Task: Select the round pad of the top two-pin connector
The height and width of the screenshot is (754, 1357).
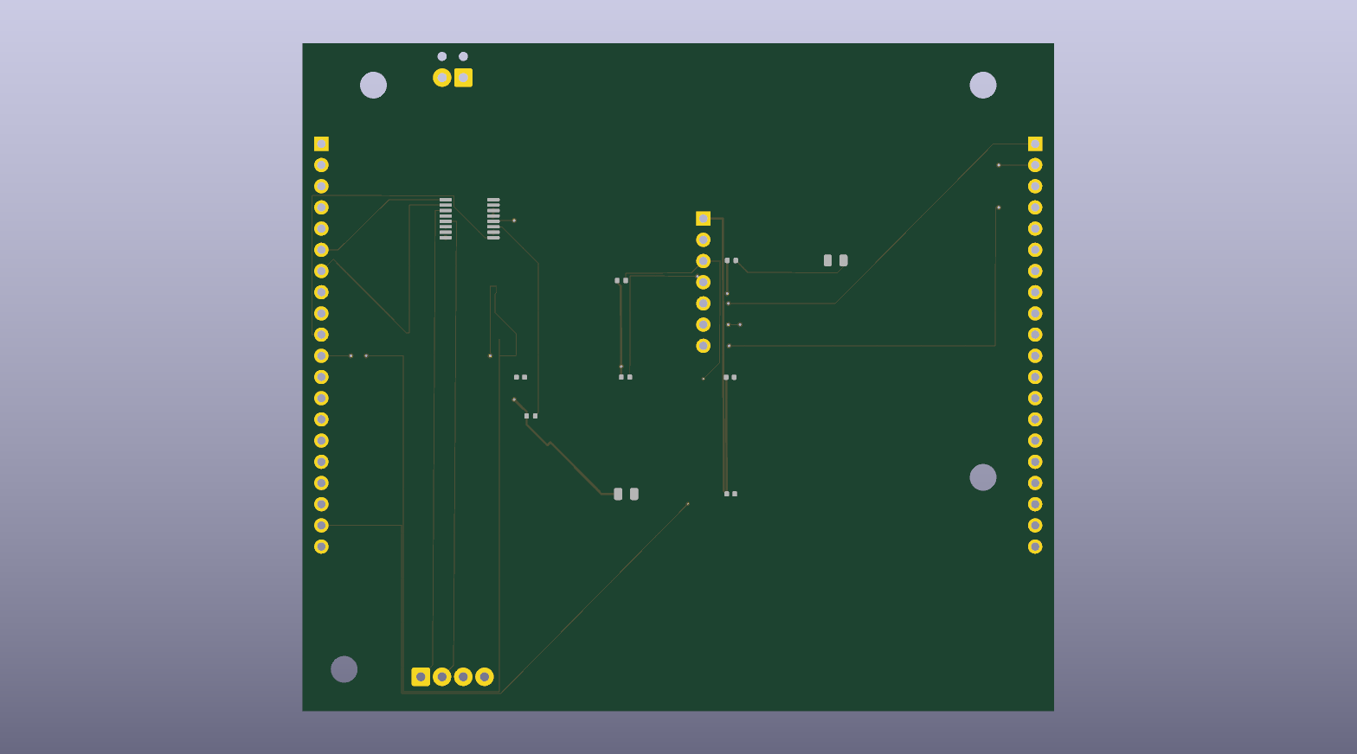Action: [x=442, y=78]
